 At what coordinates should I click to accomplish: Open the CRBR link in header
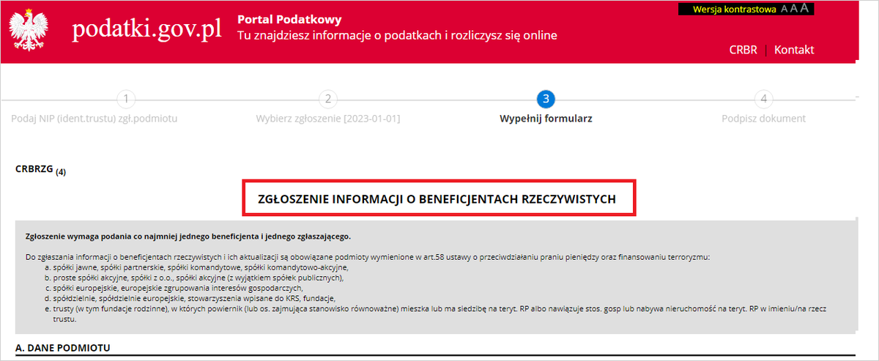[x=743, y=50]
